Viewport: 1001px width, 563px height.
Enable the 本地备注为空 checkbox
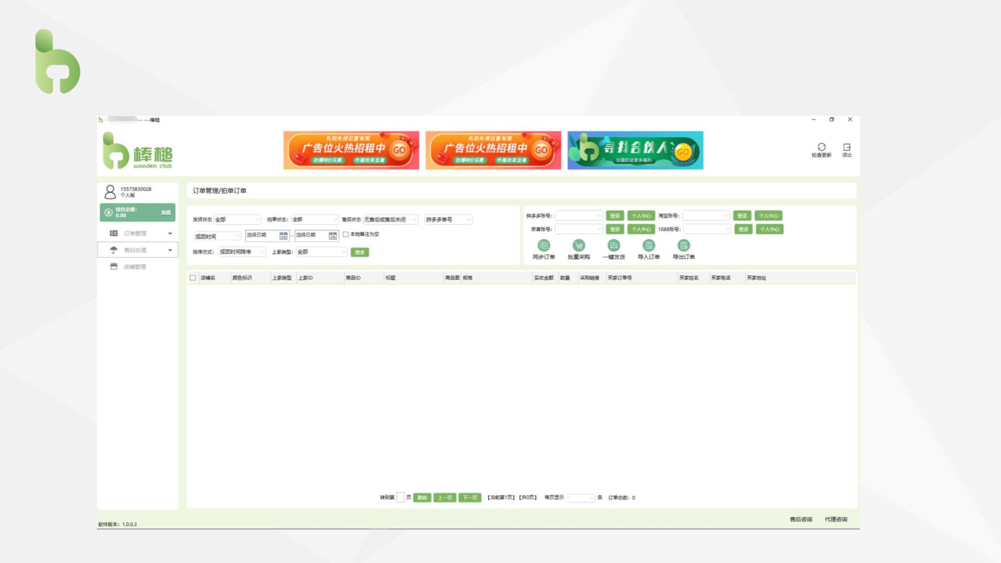tap(346, 235)
